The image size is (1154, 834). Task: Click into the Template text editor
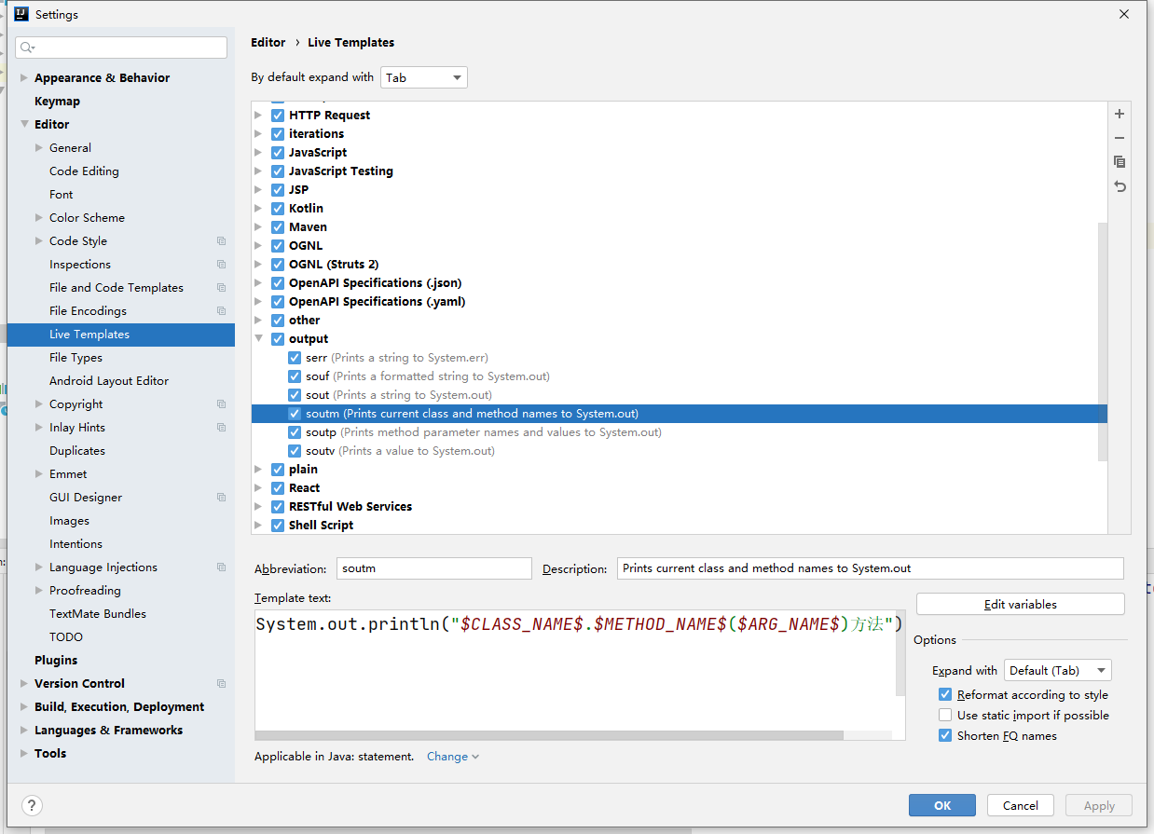pyautogui.click(x=575, y=669)
